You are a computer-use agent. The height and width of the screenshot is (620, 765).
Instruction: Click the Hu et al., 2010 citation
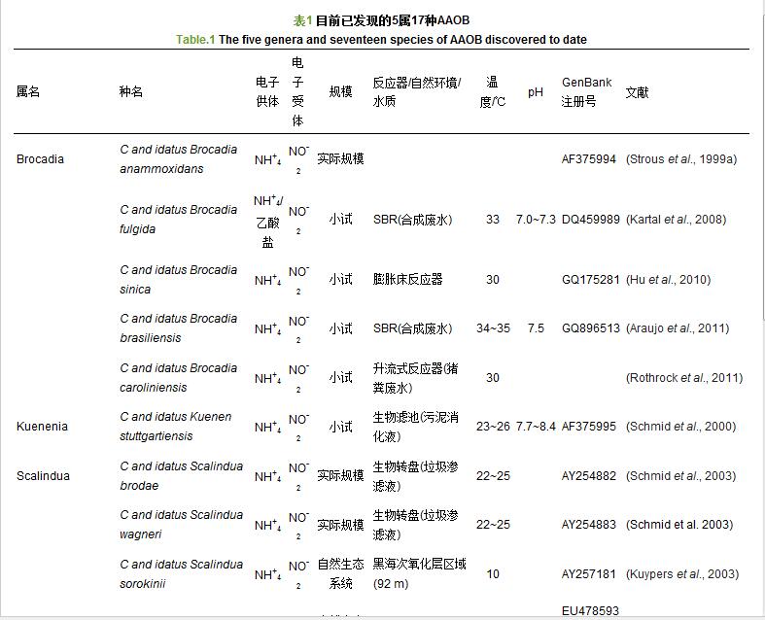[x=668, y=280]
